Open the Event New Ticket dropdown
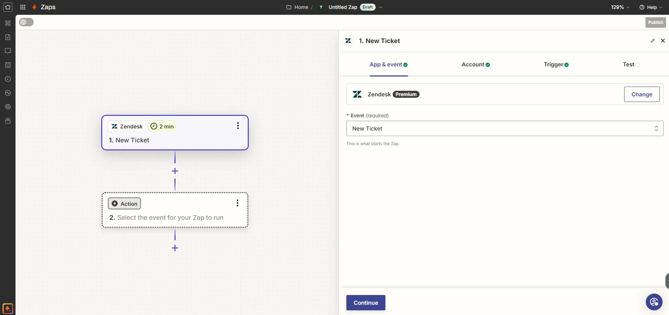669x315 pixels. [505, 128]
